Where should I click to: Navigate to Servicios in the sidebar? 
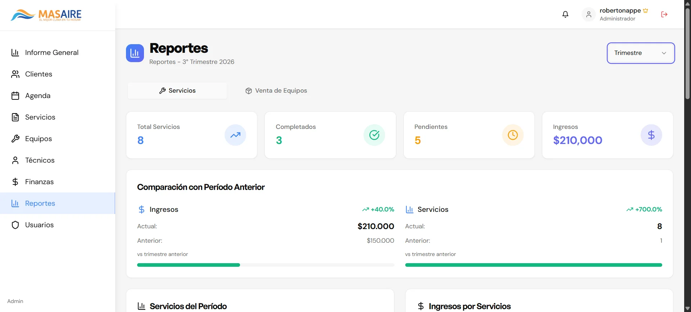point(58,117)
